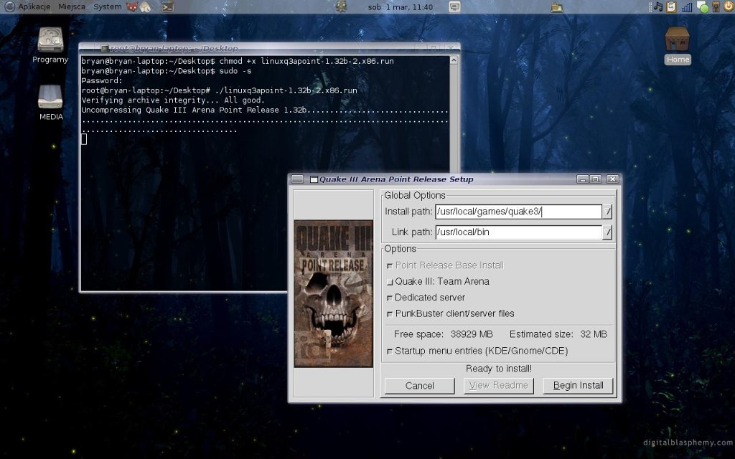Open the clipboard manager tray icon

[671, 6]
